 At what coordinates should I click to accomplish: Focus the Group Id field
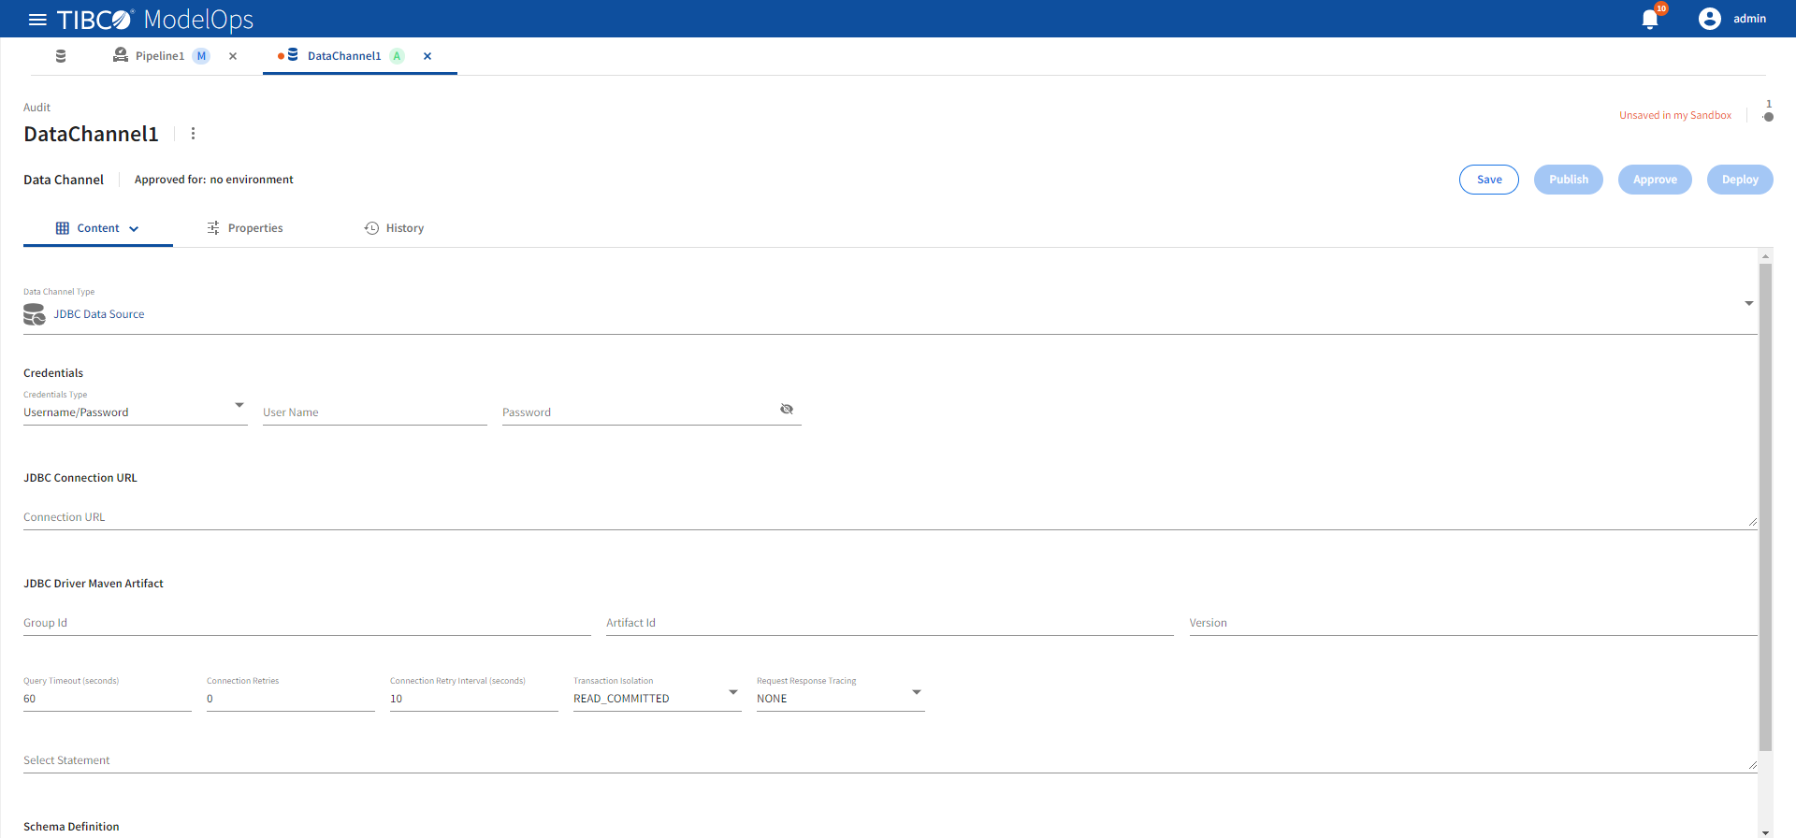point(307,623)
